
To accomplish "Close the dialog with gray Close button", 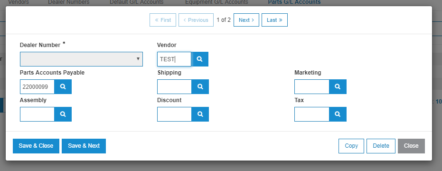I will 411,146.
